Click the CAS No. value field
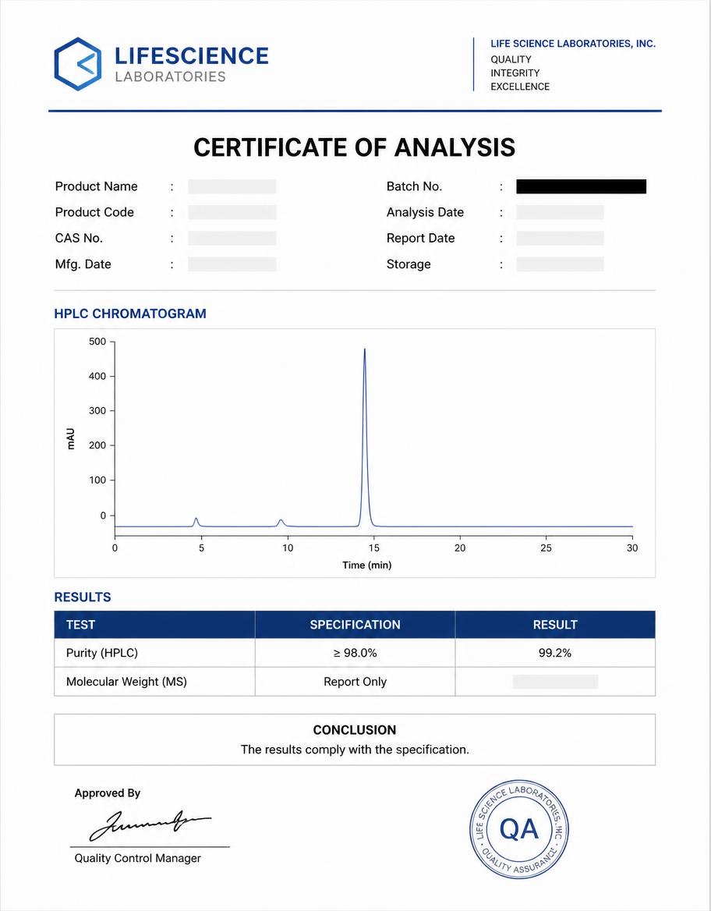 click(232, 238)
